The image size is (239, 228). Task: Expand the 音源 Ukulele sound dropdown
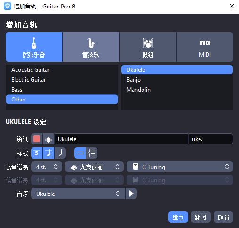78,194
